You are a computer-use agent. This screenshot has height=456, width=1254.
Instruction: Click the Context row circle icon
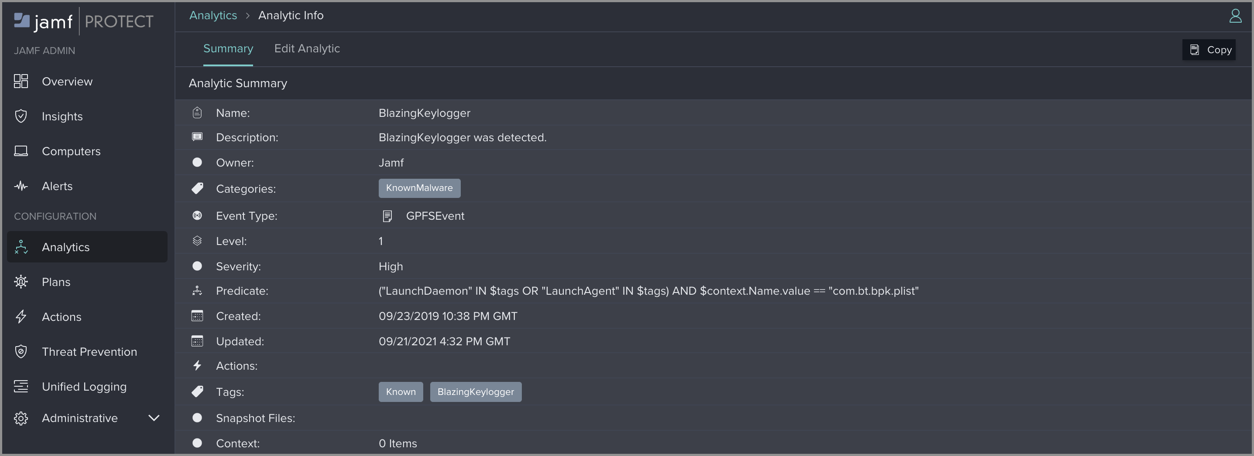coord(197,443)
